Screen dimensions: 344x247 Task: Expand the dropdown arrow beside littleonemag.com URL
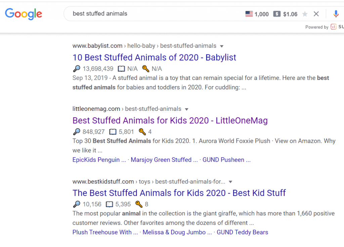click(x=186, y=109)
